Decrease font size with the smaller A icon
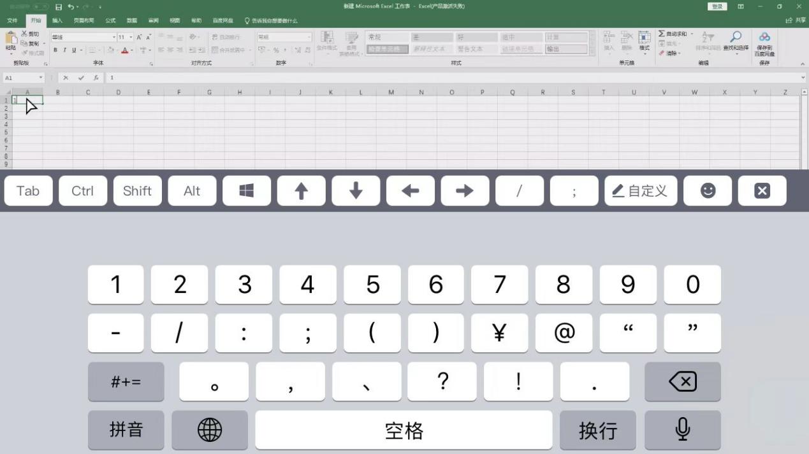The width and height of the screenshot is (809, 454). click(148, 38)
